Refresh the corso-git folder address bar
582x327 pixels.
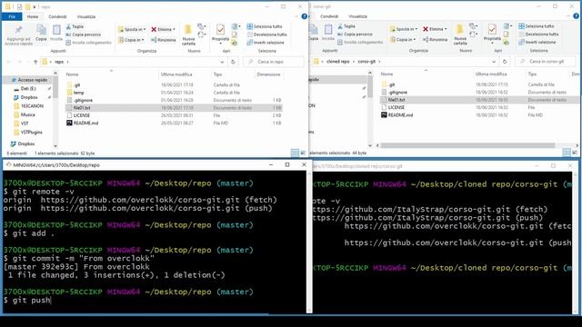(505, 62)
